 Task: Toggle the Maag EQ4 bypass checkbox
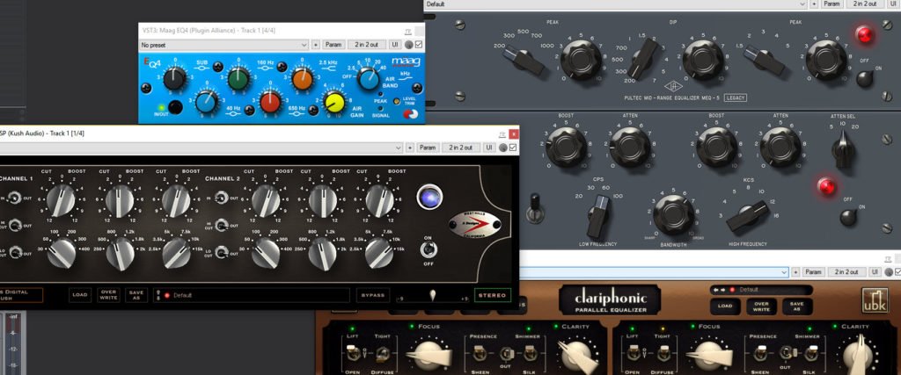pos(418,45)
